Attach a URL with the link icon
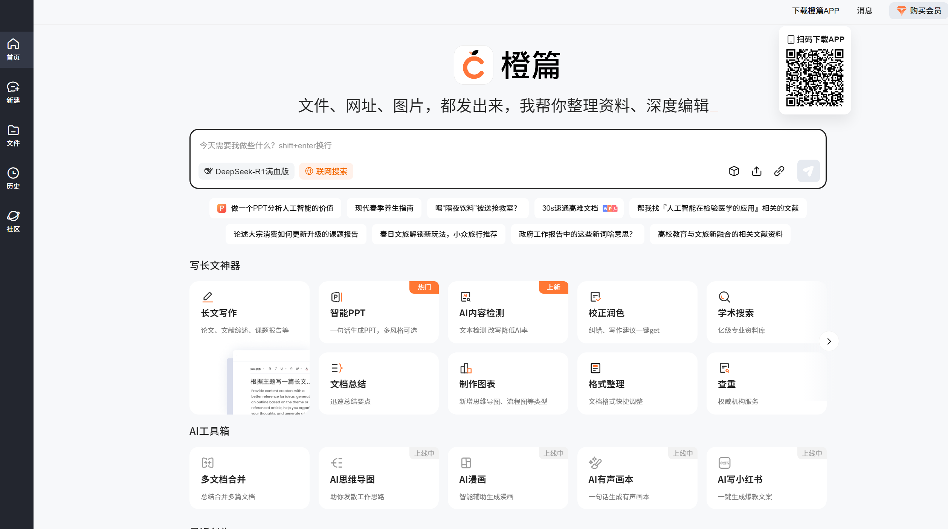The width and height of the screenshot is (948, 529). tap(779, 171)
